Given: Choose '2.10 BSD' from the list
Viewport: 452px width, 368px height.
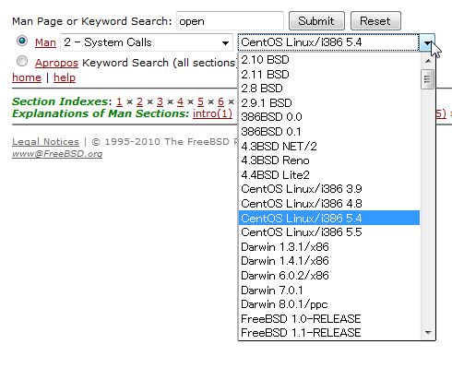Looking at the screenshot, I should tap(329, 60).
